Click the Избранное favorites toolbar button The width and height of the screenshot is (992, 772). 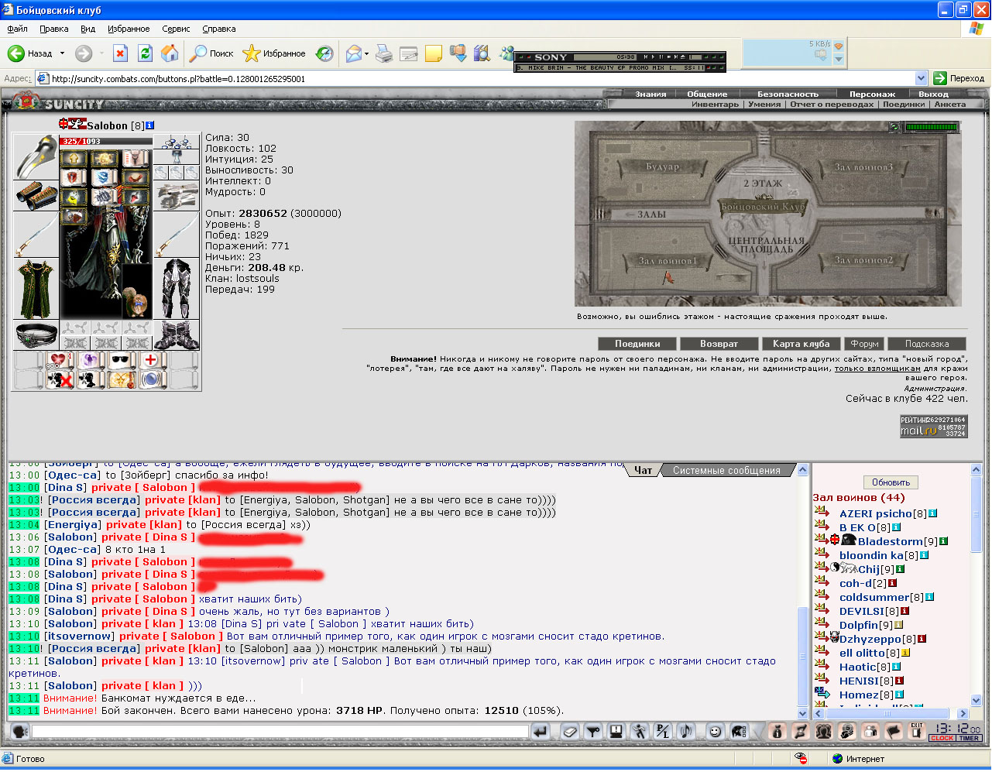[274, 53]
